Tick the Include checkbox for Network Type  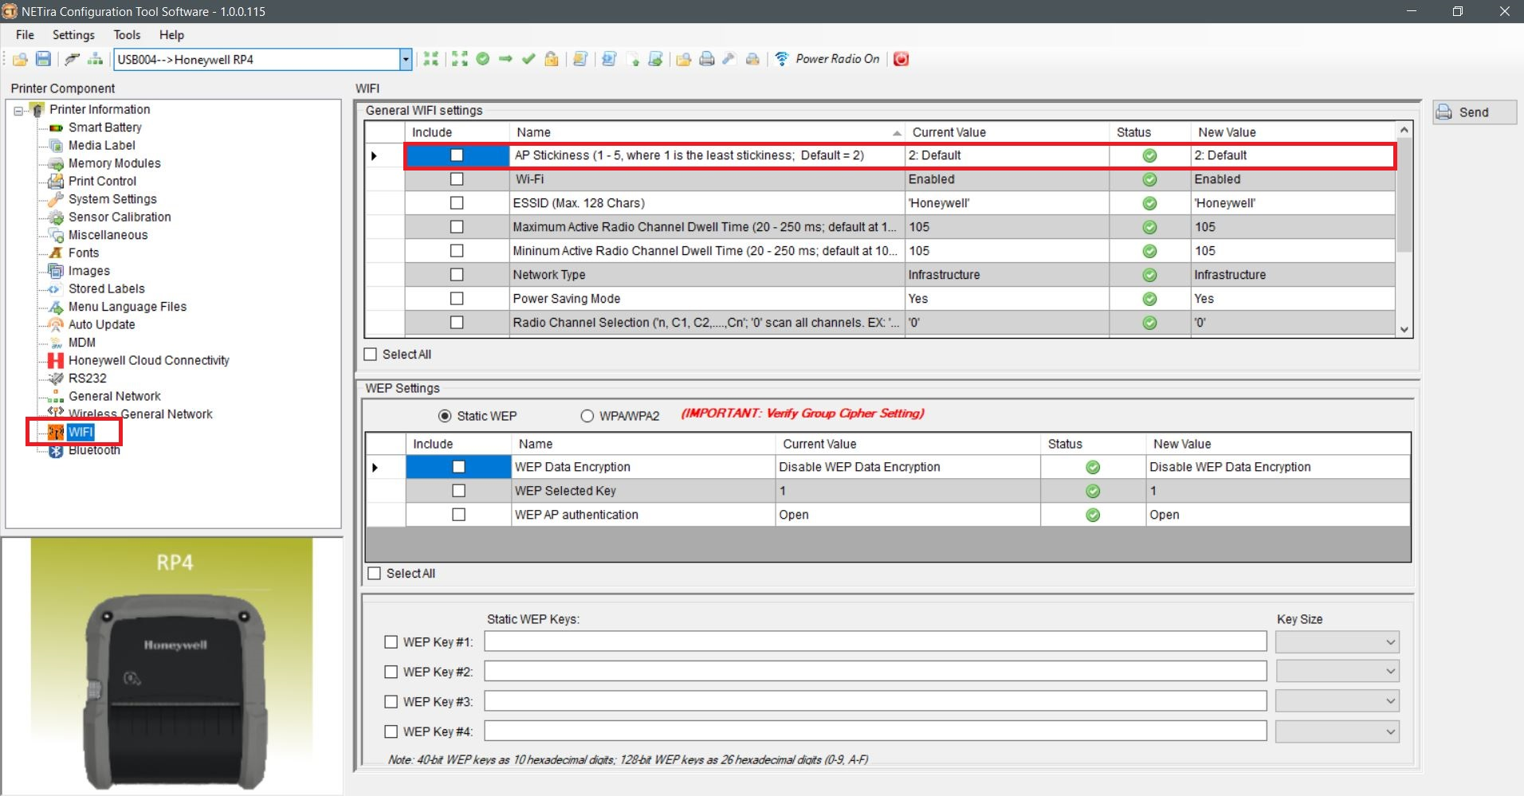tap(457, 275)
